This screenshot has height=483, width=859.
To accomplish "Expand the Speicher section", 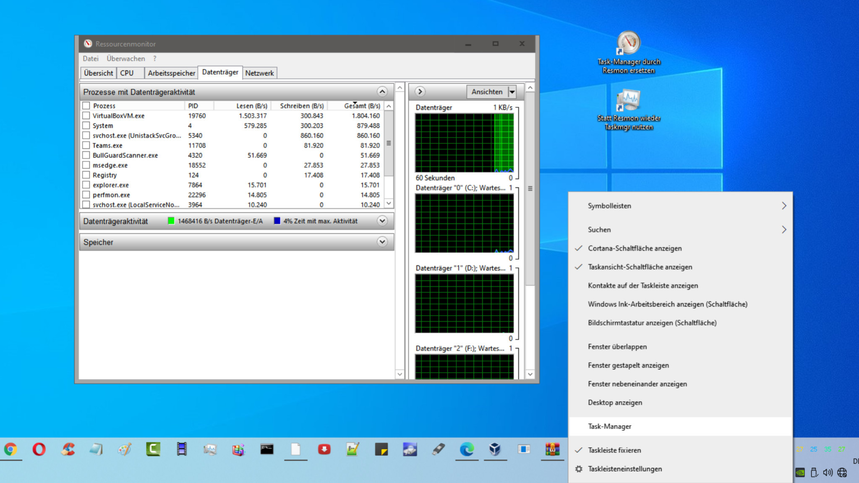I will (382, 242).
